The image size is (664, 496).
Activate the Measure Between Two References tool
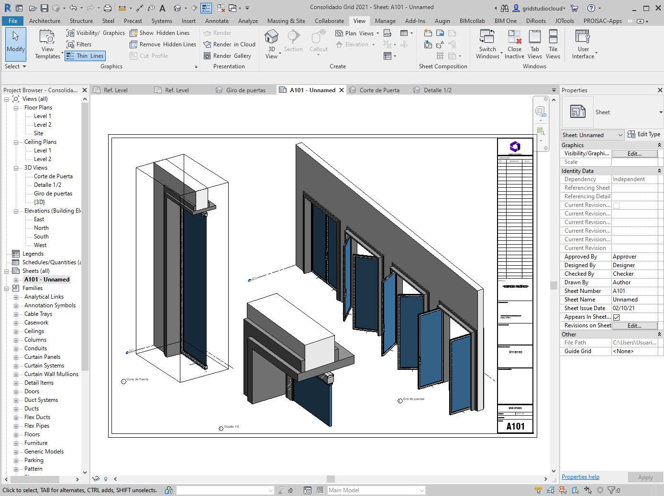(x=122, y=8)
